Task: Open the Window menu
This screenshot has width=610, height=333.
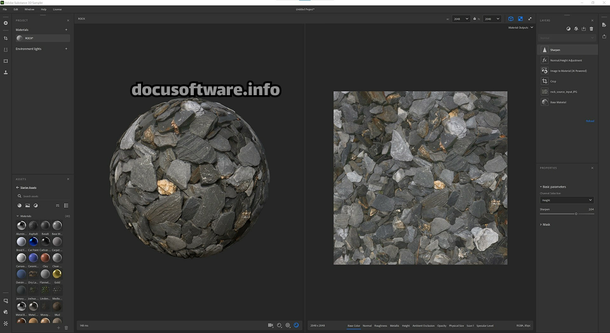Action: (29, 10)
